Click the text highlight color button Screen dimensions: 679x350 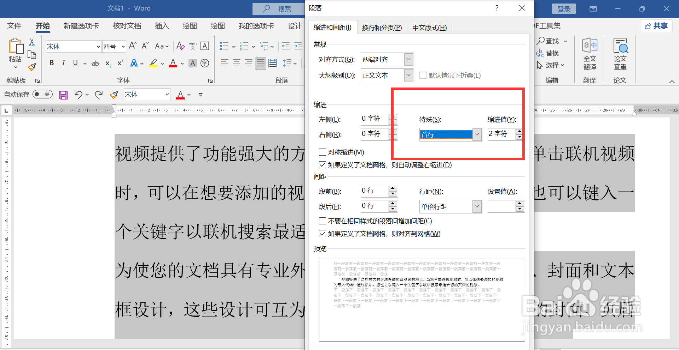[153, 64]
